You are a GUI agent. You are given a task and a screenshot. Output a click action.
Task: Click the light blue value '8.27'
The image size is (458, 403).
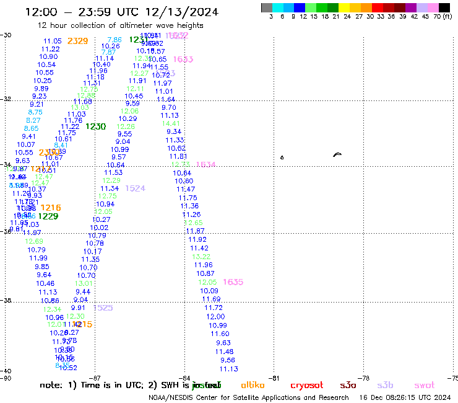click(x=33, y=120)
